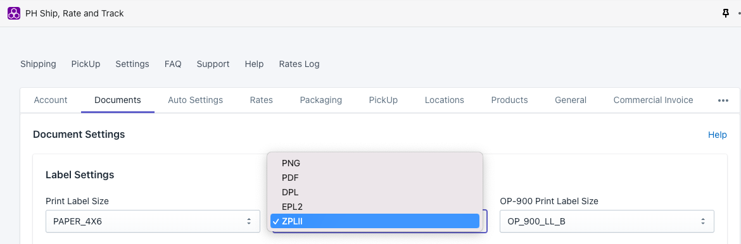Choose the checked ZPLII option
Image resolution: width=741 pixels, height=244 pixels.
(375, 221)
